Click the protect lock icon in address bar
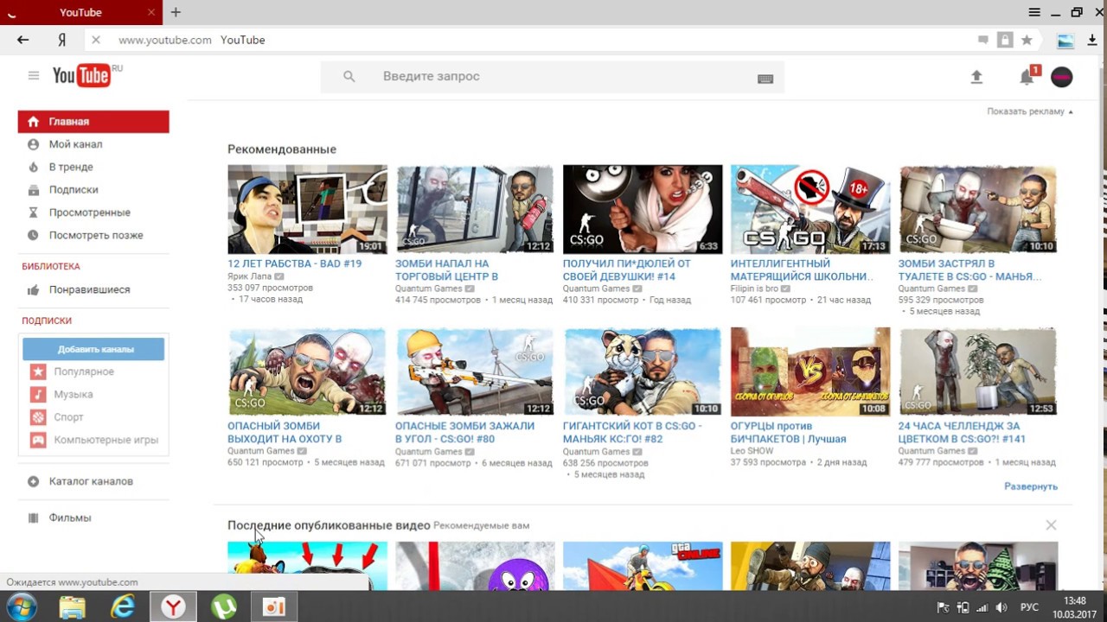Viewport: 1107px width, 622px height. point(1004,40)
